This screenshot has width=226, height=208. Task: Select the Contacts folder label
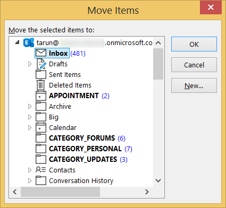[62, 170]
